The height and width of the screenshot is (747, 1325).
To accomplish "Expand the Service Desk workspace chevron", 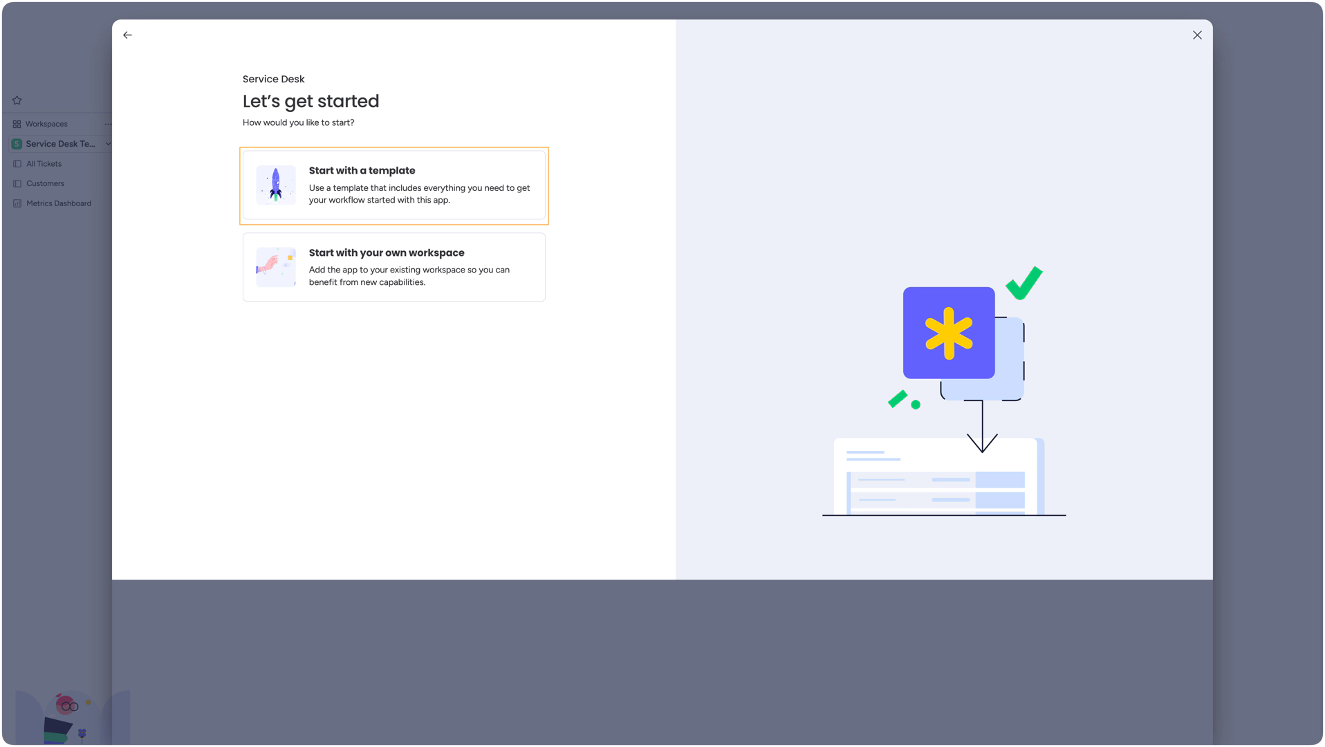I will click(108, 144).
